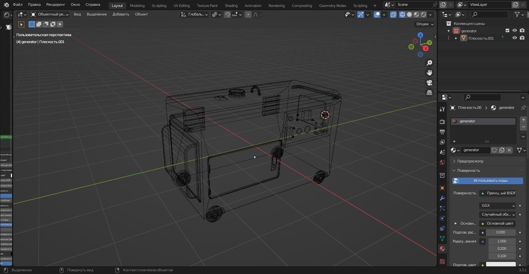Switch to the UV Editing workspace tab
This screenshot has width=529, height=274.
tap(181, 5)
